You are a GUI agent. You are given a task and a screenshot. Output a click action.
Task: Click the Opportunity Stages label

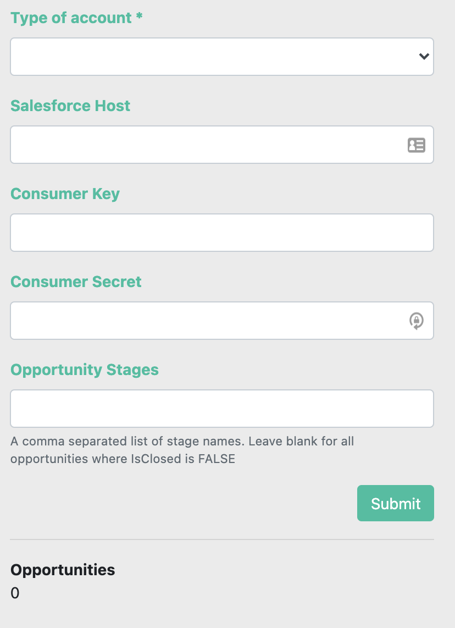[85, 370]
